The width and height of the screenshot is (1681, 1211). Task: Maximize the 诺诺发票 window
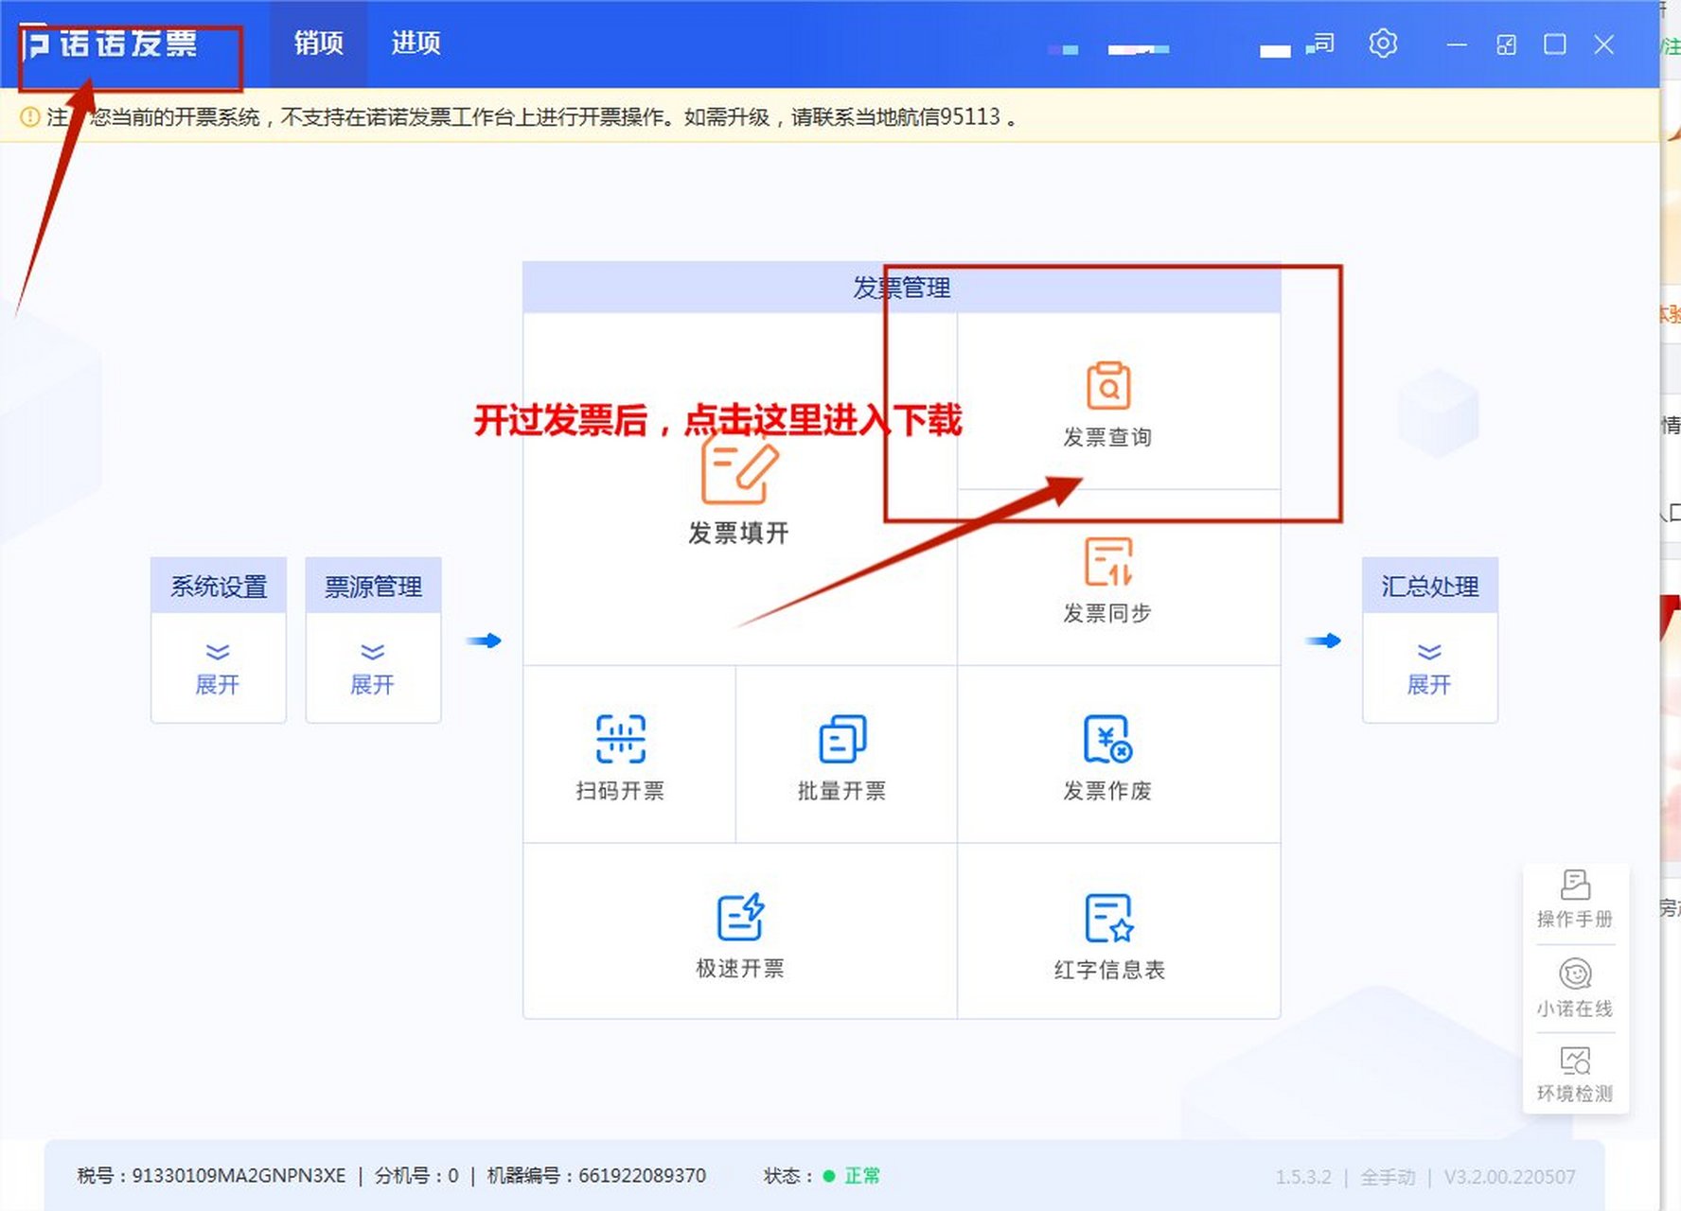pos(1555,44)
